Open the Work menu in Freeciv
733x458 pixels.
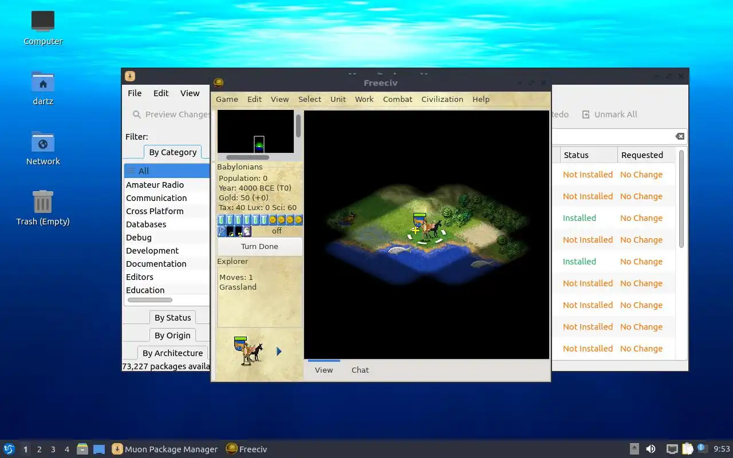click(x=364, y=99)
